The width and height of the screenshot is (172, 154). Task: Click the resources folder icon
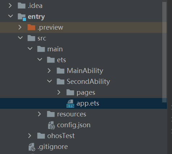tap(51, 114)
